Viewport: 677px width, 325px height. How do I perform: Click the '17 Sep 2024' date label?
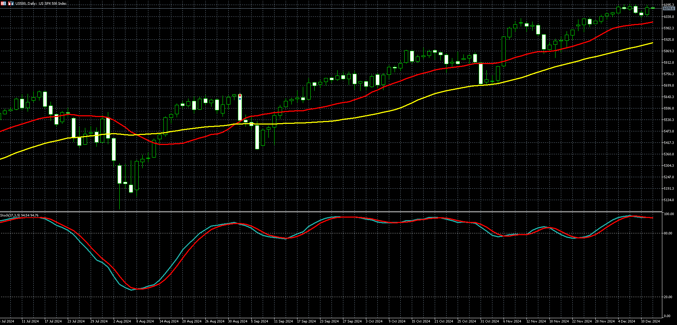306,321
